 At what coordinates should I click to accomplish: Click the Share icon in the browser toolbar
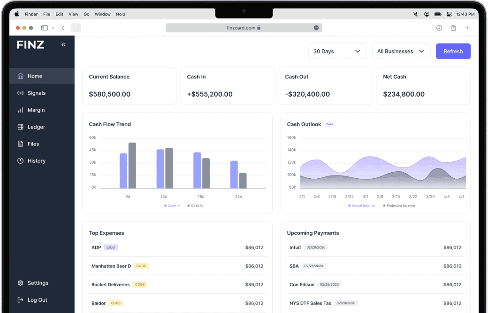tap(453, 28)
